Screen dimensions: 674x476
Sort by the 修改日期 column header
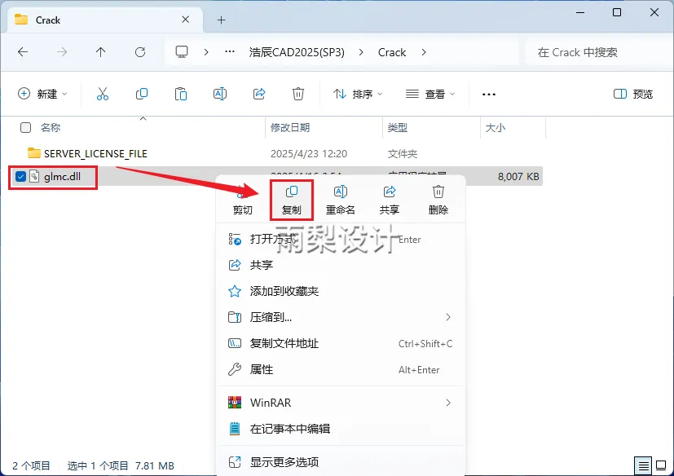290,127
